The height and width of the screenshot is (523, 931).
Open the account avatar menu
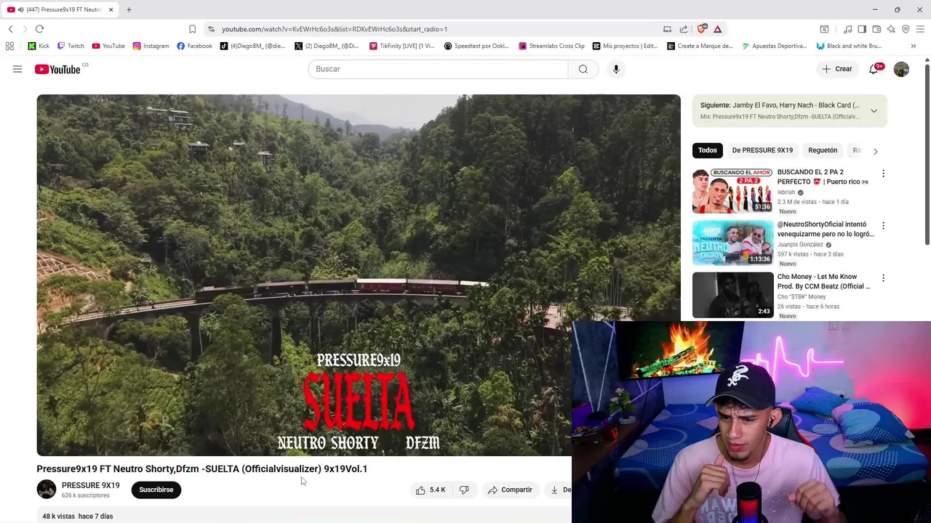(901, 69)
